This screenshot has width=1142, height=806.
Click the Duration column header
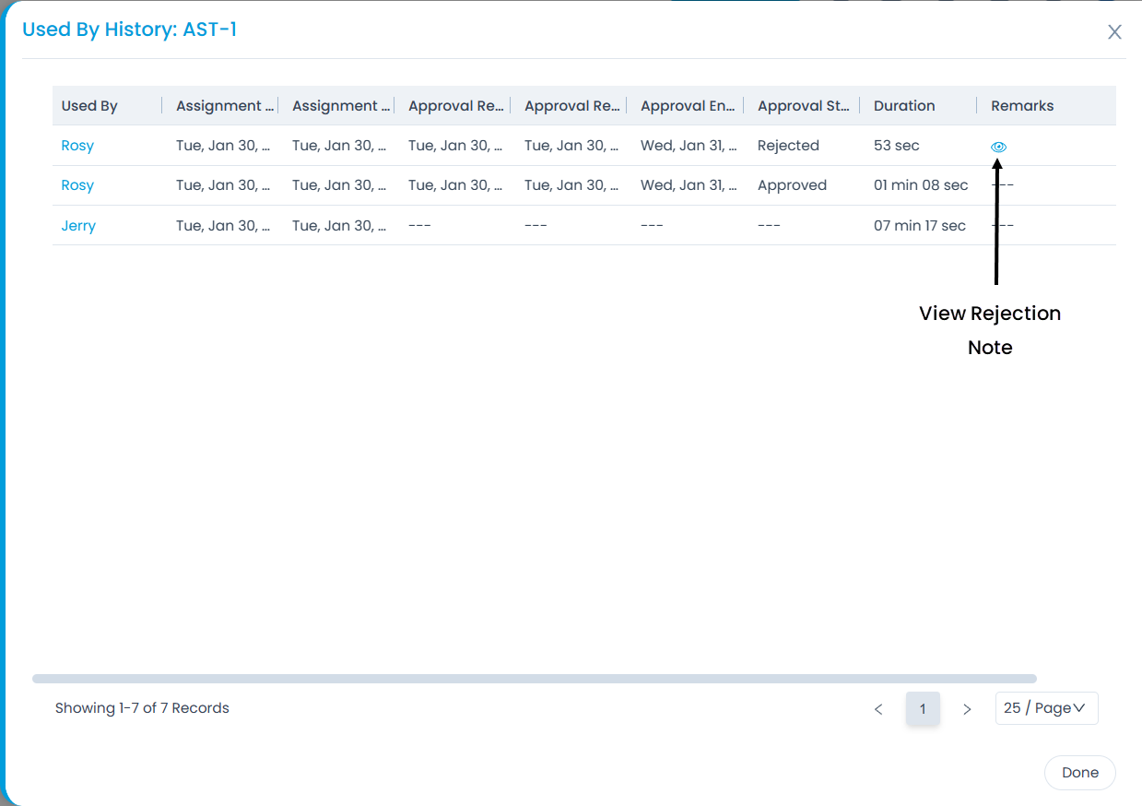click(x=904, y=106)
